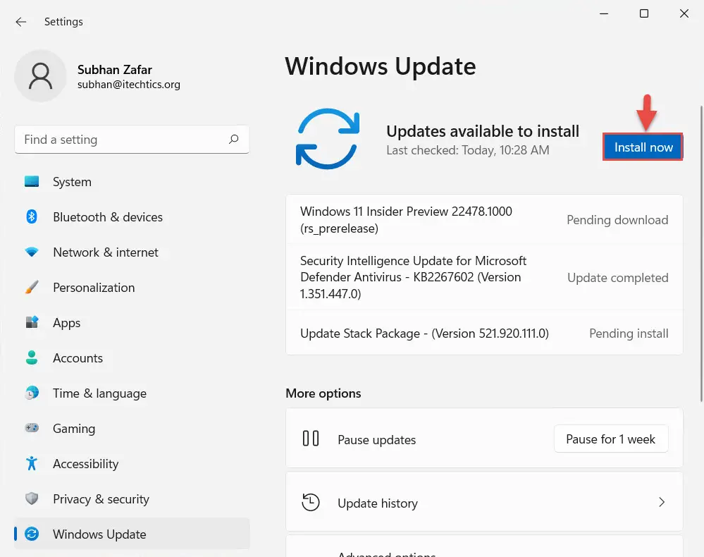704x557 pixels.
Task: Click the Updates available to install heading
Action: [x=483, y=131]
